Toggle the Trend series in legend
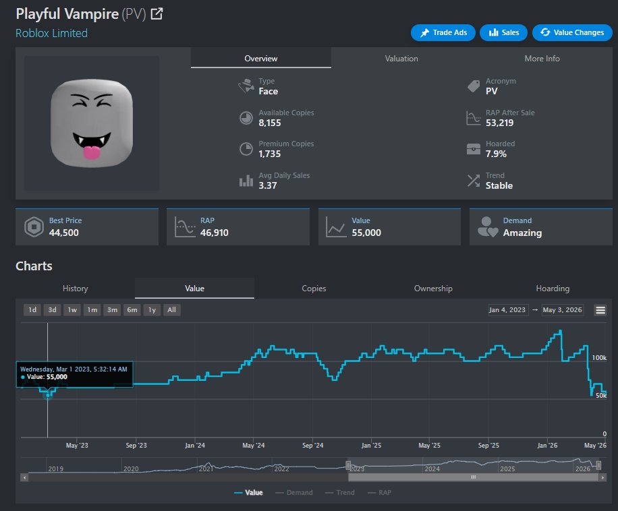 click(x=340, y=493)
